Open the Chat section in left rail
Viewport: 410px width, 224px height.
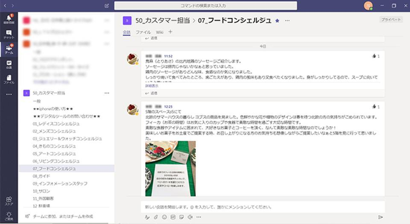click(9, 34)
